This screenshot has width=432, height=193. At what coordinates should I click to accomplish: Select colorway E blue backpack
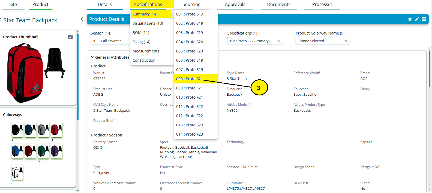pos(17,151)
